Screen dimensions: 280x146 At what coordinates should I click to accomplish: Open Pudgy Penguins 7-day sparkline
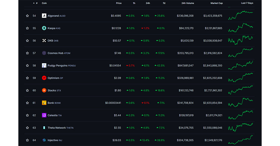[240, 65]
